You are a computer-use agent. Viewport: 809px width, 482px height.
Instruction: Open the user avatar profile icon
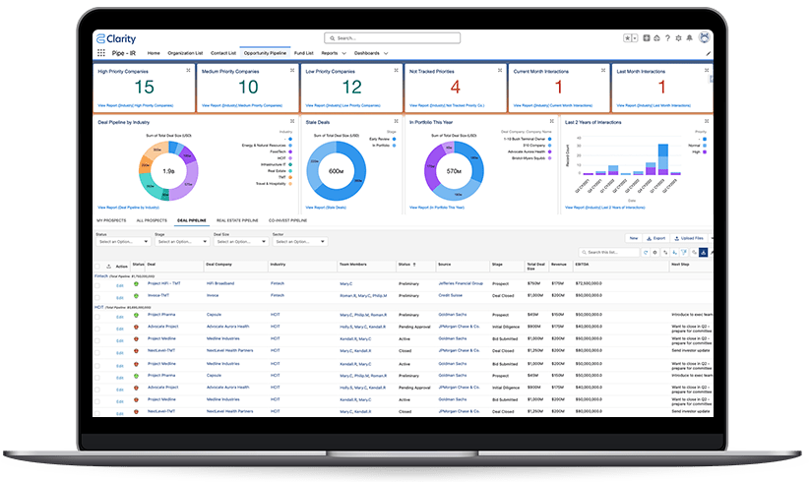coord(704,38)
